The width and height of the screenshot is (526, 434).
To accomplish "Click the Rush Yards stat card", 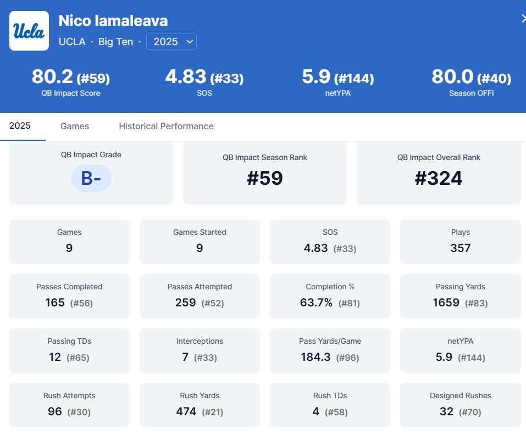I will (x=200, y=405).
